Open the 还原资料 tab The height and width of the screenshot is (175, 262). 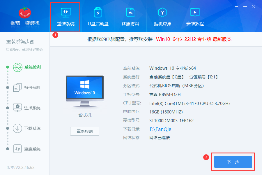click(130, 17)
